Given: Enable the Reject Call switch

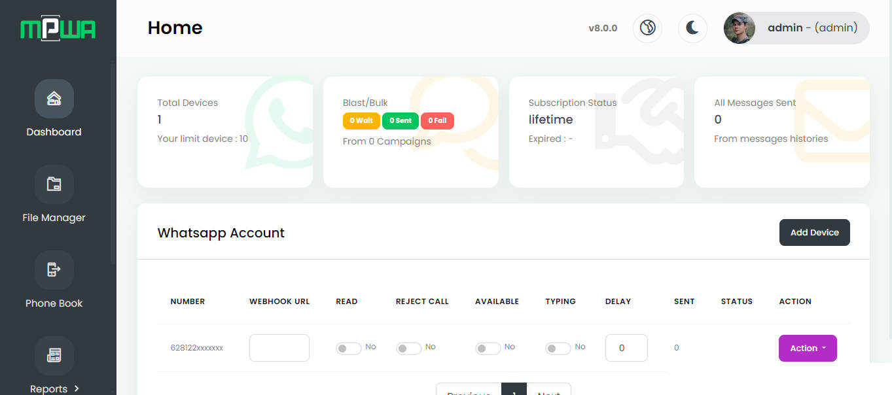Looking at the screenshot, I should [408, 349].
